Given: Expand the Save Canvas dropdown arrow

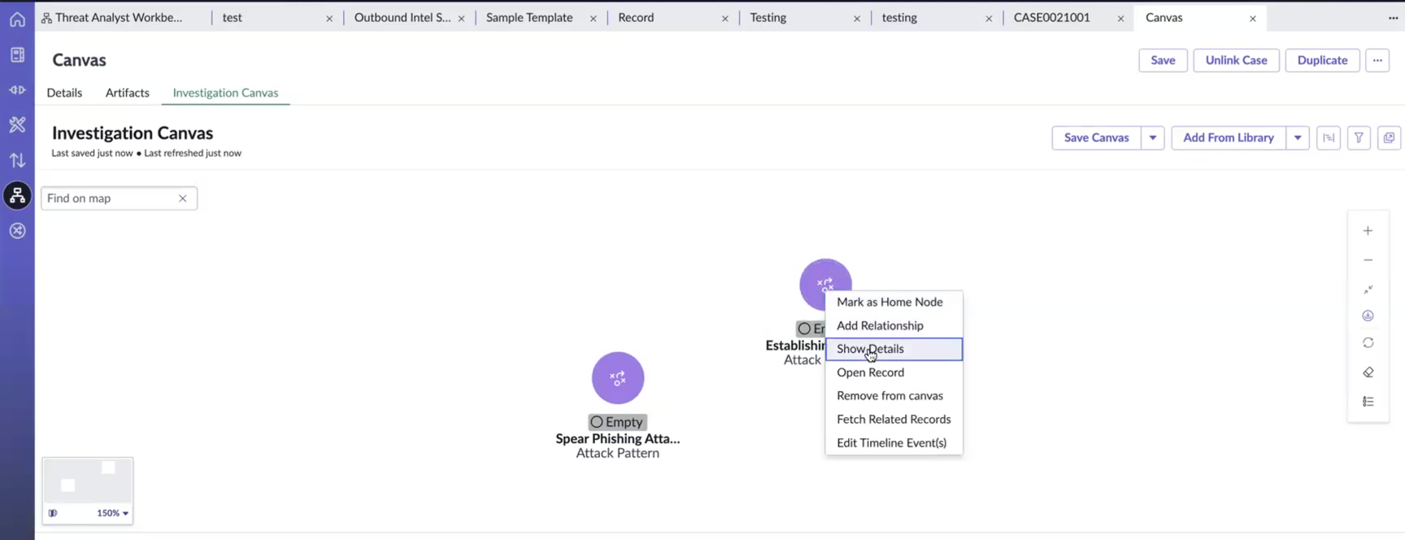Looking at the screenshot, I should (1153, 138).
